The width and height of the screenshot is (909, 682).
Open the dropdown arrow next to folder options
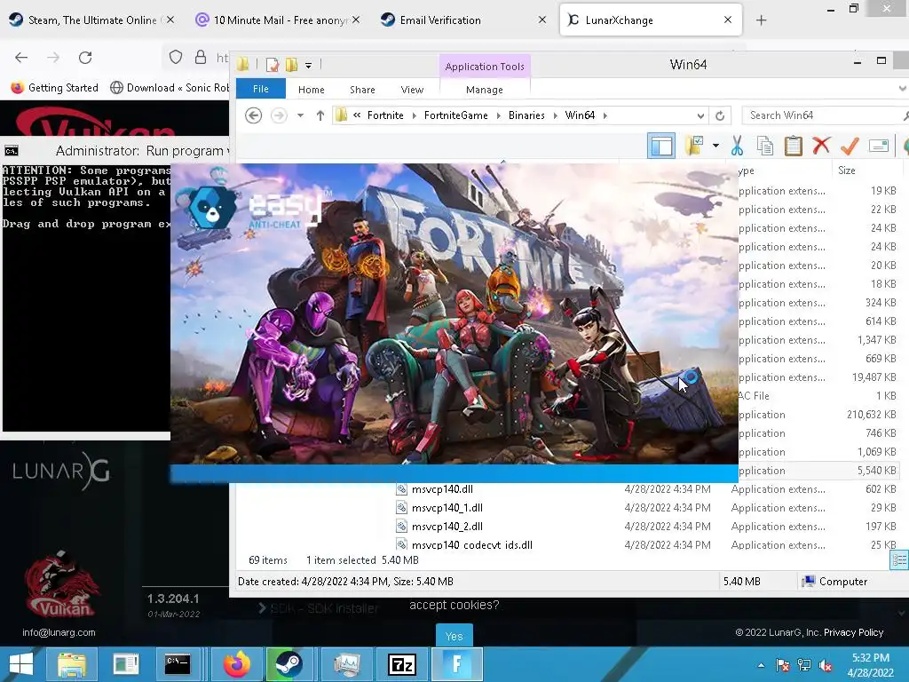(x=716, y=146)
